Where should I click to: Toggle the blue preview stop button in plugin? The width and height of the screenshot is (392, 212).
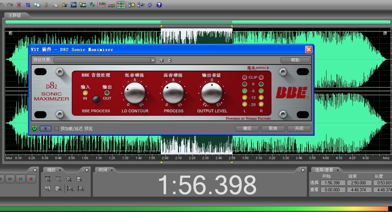46,129
